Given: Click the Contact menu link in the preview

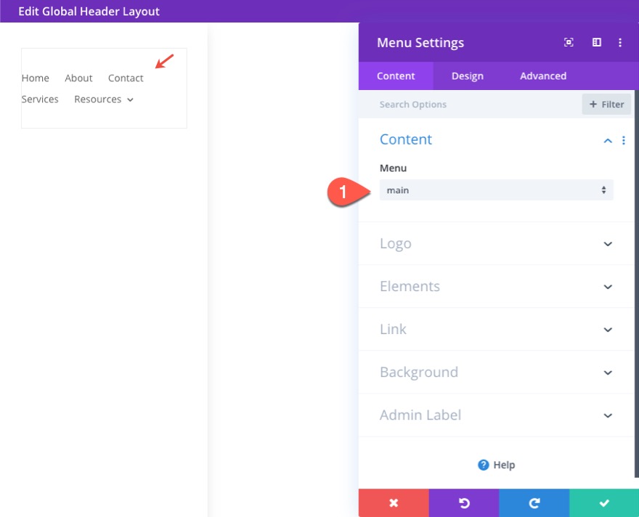Looking at the screenshot, I should pos(125,78).
